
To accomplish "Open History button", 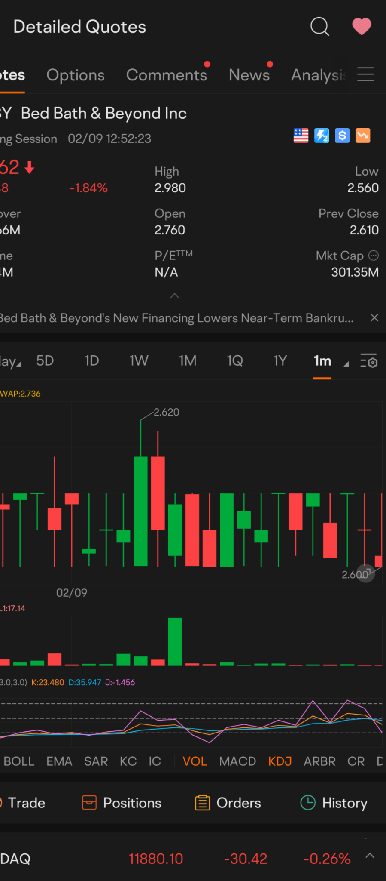I will (334, 803).
